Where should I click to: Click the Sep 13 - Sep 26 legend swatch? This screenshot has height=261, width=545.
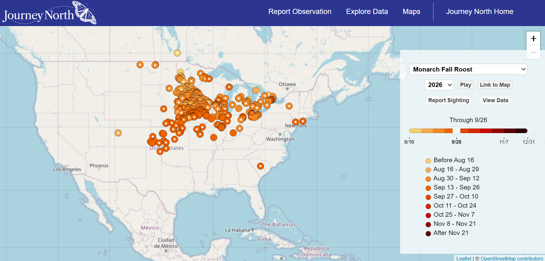428,188
